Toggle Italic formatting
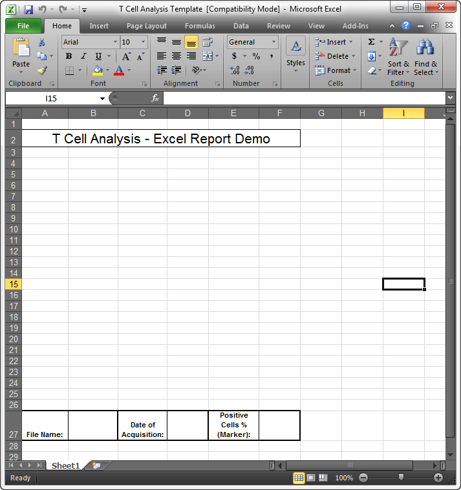Image resolution: width=461 pixels, height=490 pixels. click(x=83, y=56)
